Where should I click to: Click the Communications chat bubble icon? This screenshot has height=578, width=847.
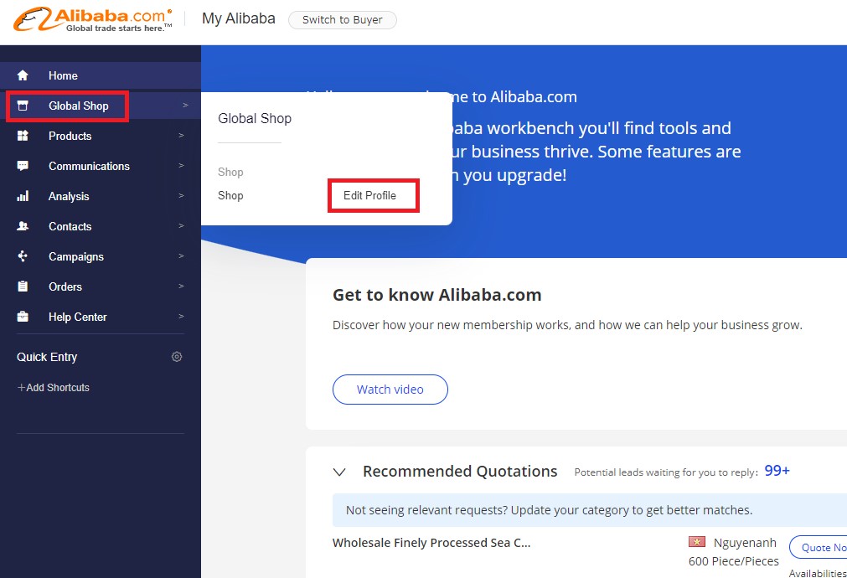23,166
